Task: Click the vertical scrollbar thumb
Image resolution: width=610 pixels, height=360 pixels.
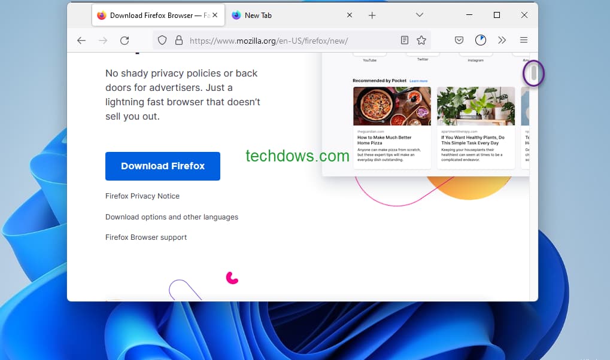Action: (534, 73)
